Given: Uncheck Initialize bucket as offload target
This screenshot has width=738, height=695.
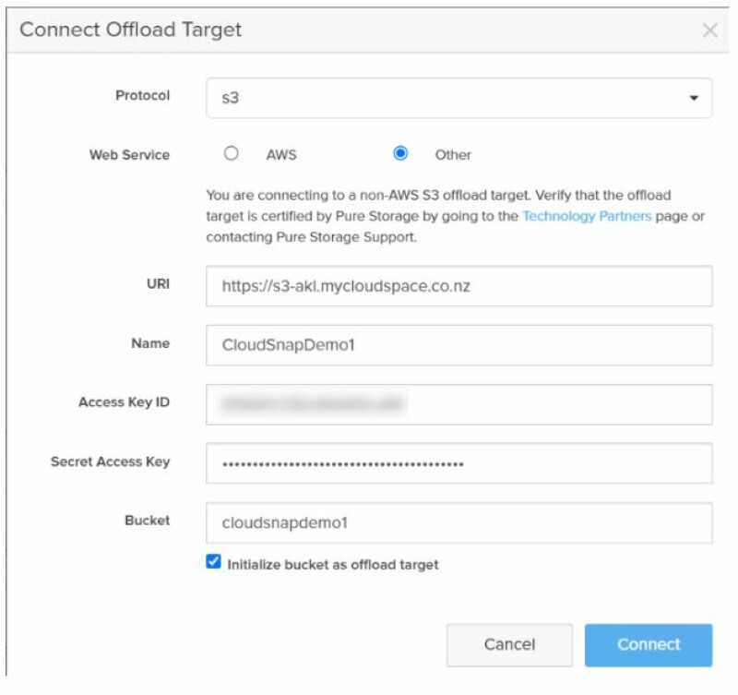Looking at the screenshot, I should [x=213, y=562].
